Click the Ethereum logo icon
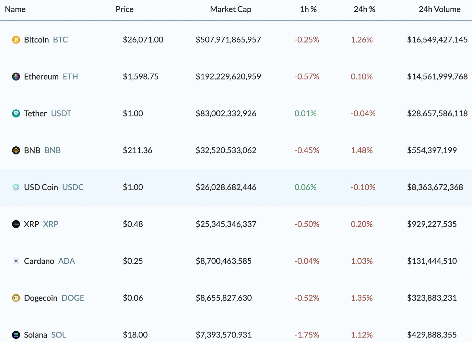Screen dimensions: 472x342 tap(16, 77)
